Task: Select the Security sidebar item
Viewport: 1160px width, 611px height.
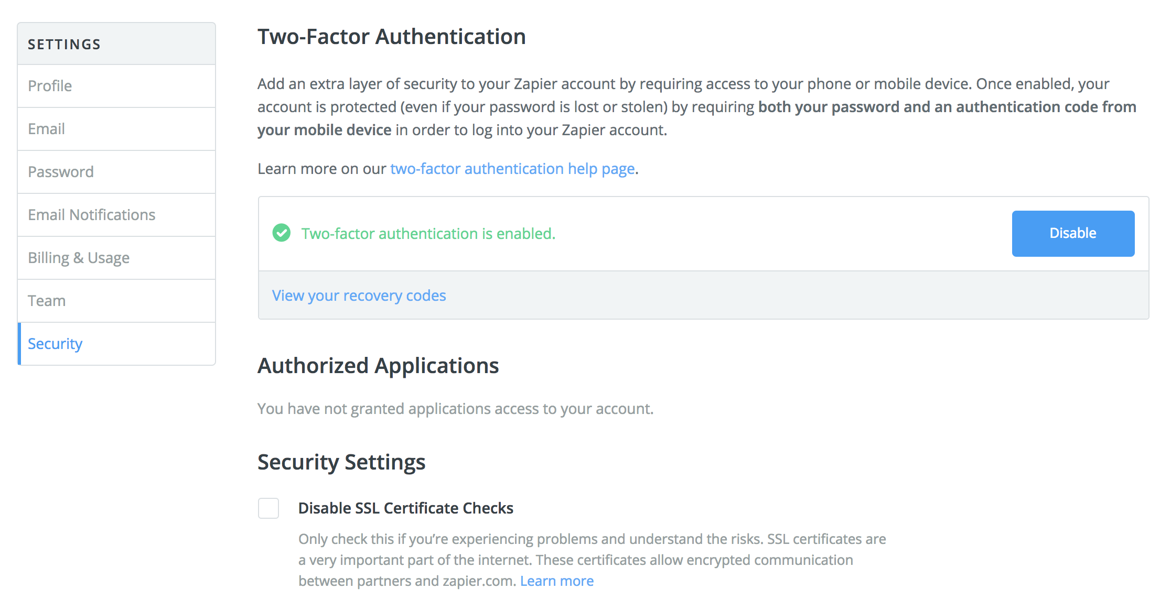Action: click(116, 344)
